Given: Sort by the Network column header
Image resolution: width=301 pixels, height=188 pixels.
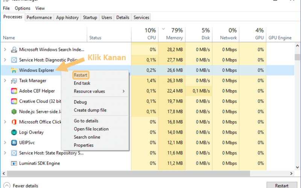Looking at the screenshot, I should 226,34.
